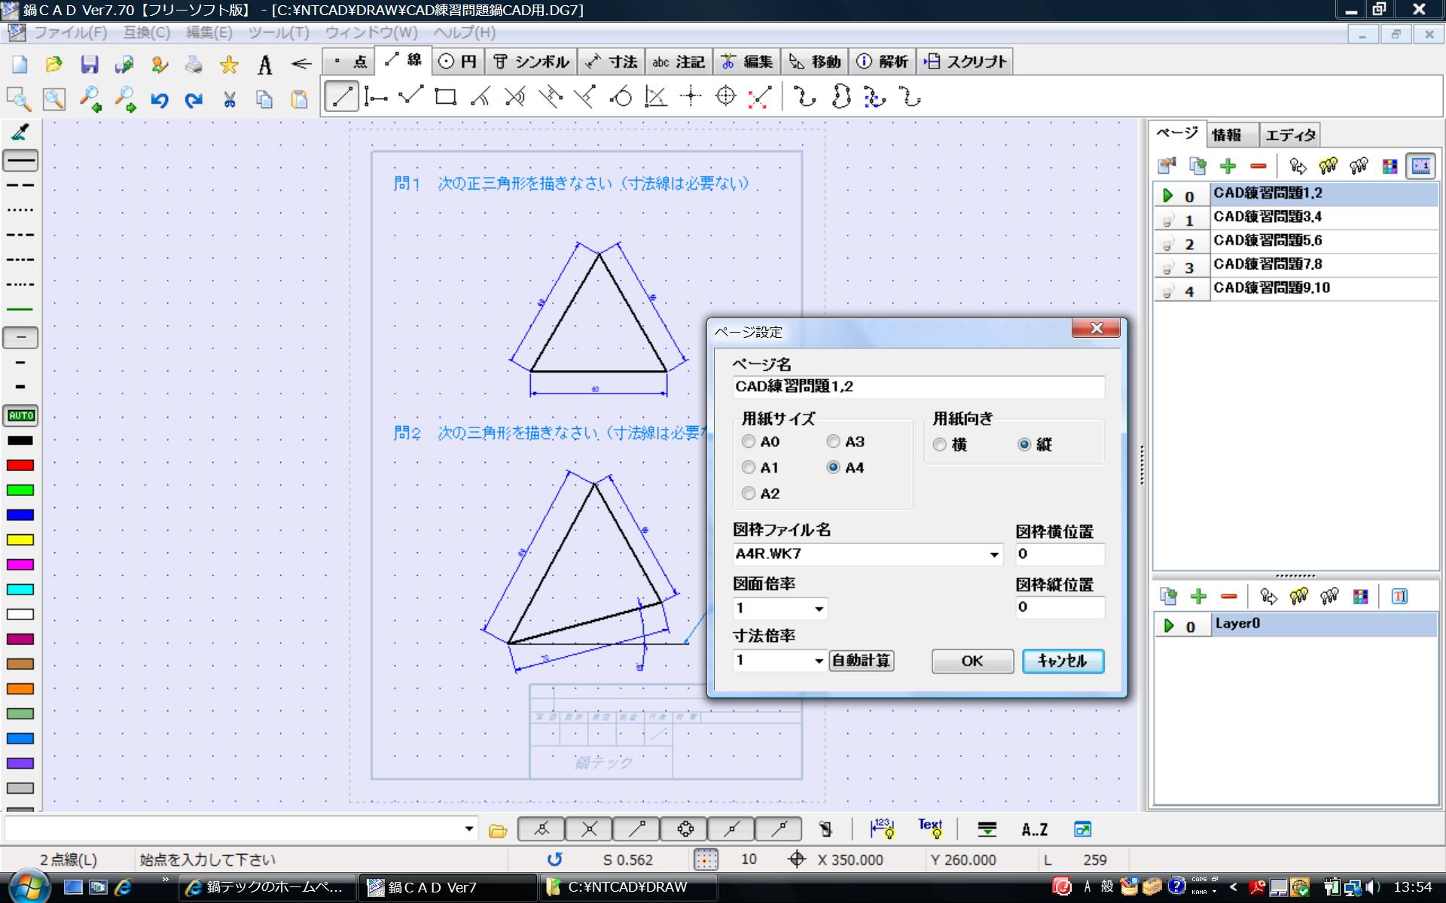
Task: Click the A..Z sort icon
Action: [1034, 830]
